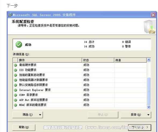Image resolution: width=158 pixels, height=132 pixels.
Task: Select the green check icon for 默认安装路径权限要求
Action: pyautogui.click(x=16, y=85)
